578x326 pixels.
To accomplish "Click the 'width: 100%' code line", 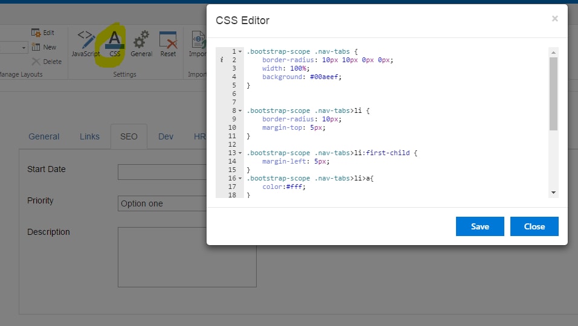I will 286,68.
